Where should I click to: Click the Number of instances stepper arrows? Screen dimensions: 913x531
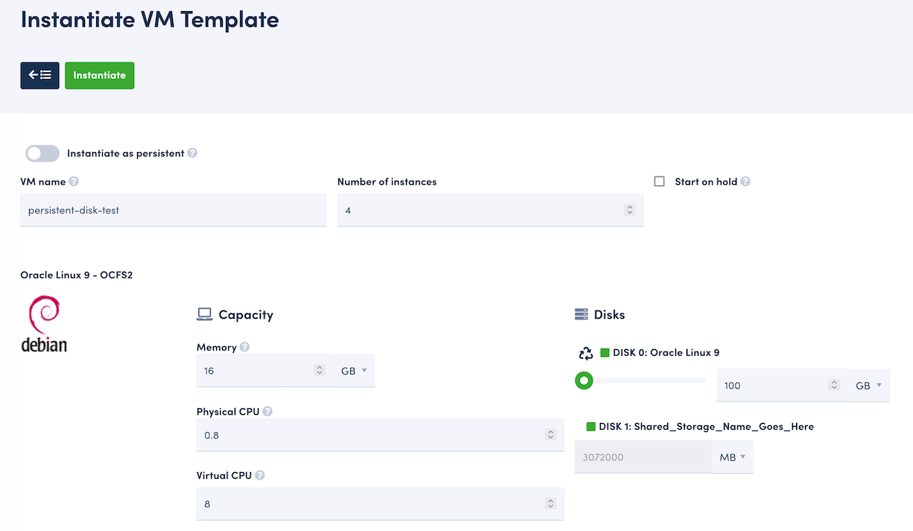click(x=630, y=211)
